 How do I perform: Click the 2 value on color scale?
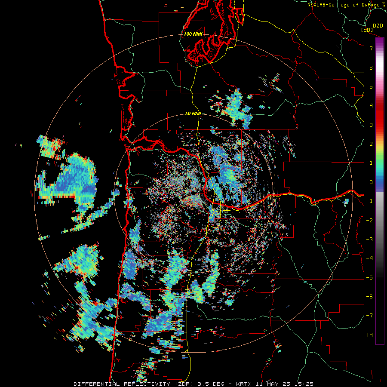(x=371, y=144)
